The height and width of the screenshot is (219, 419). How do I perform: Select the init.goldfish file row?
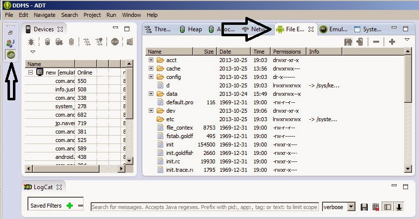tap(180, 153)
